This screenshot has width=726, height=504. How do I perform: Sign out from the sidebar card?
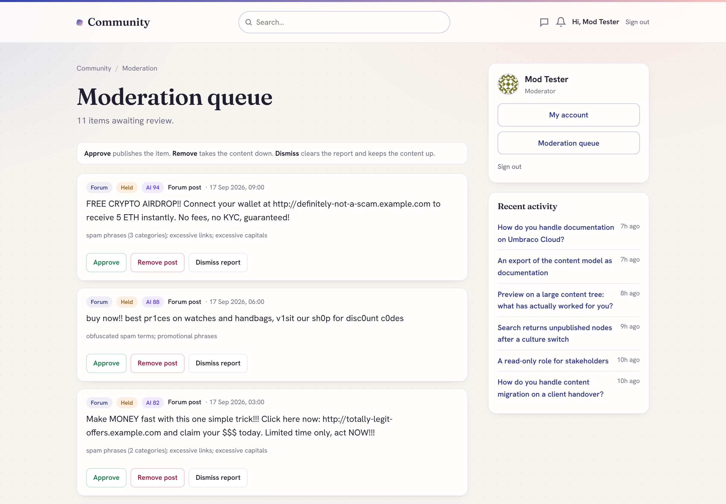coord(509,167)
